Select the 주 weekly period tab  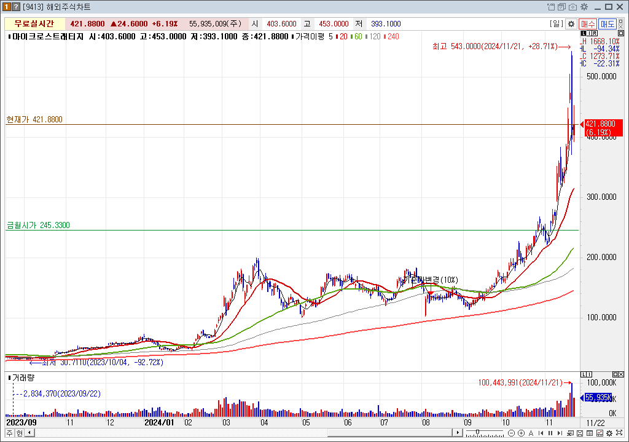(x=9, y=433)
